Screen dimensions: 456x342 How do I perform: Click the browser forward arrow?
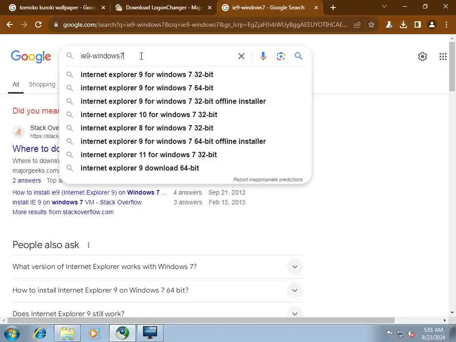[24, 25]
